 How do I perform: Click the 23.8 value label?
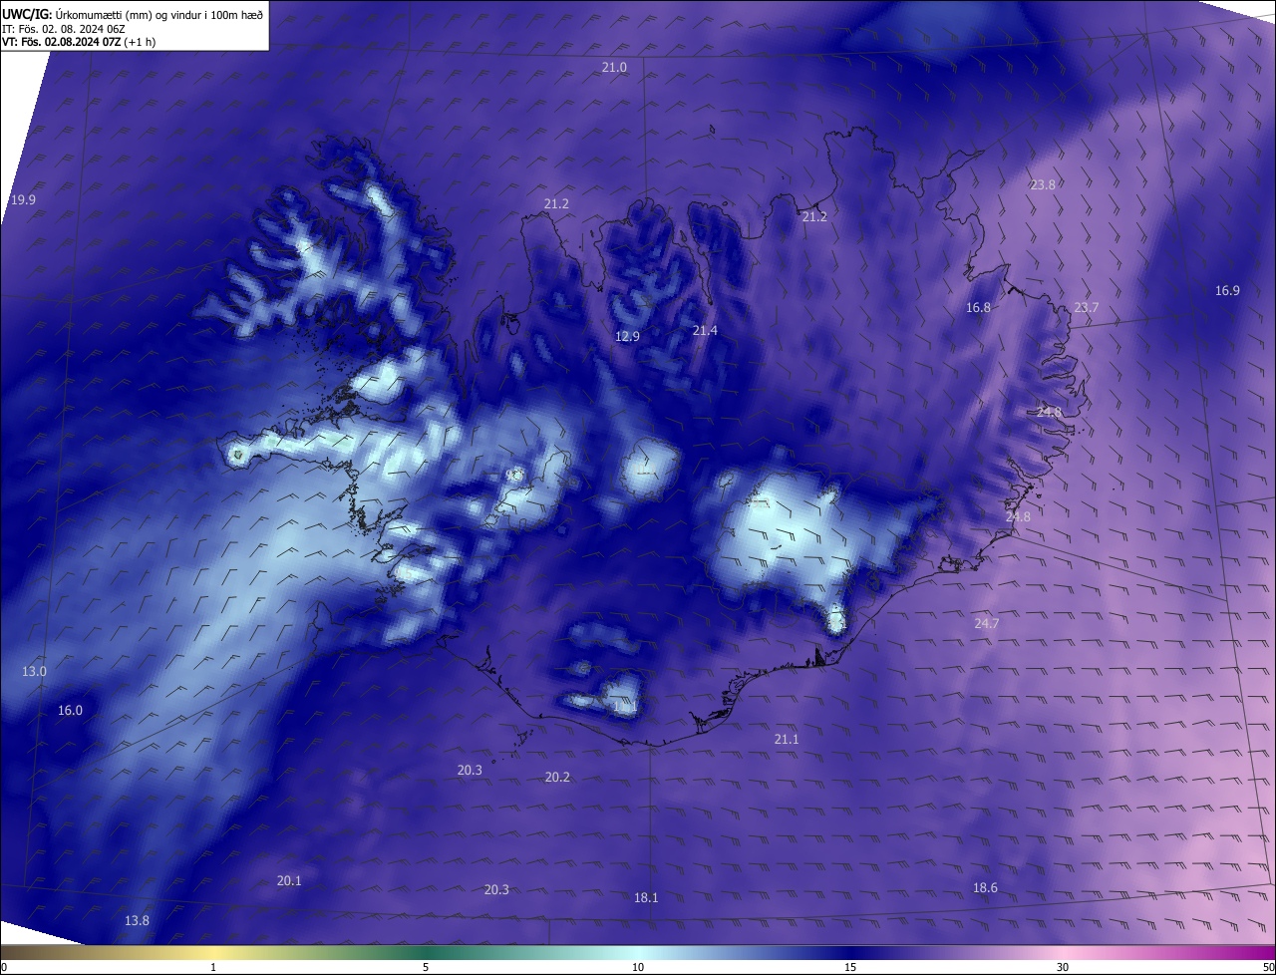click(x=1043, y=184)
